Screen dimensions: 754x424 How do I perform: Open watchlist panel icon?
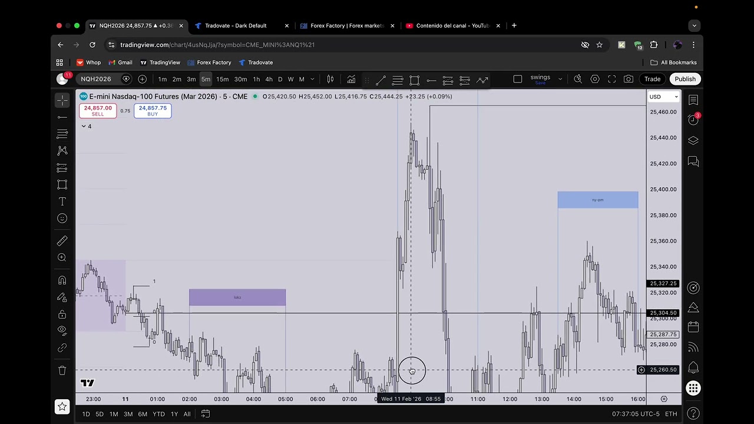[x=693, y=101]
